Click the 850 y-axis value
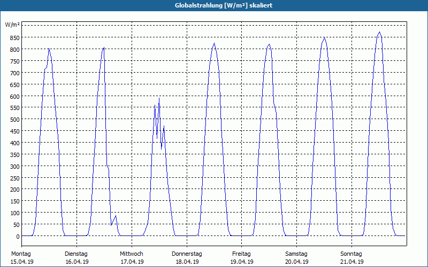428x267 pixels. (14, 38)
